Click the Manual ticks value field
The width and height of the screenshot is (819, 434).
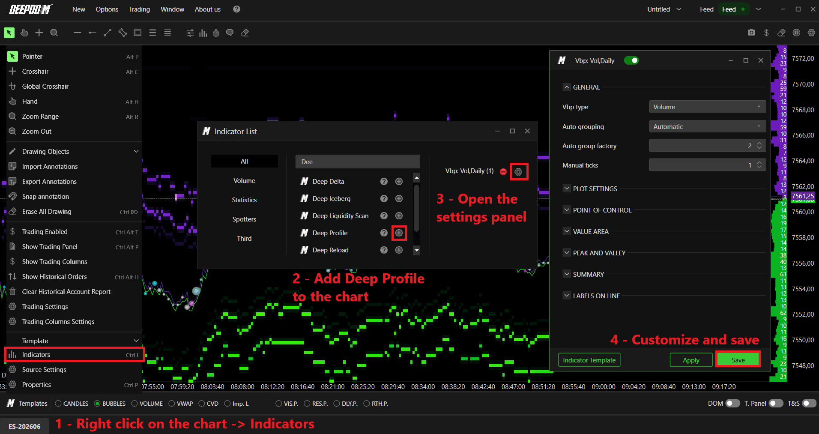pos(707,165)
